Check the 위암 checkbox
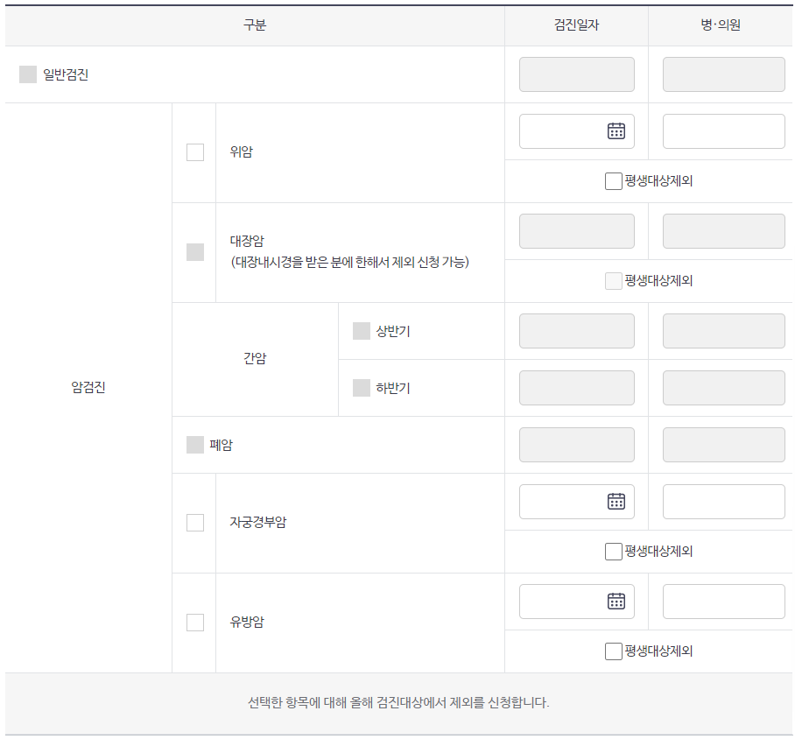Viewport: 795px width, 739px height. pyautogui.click(x=195, y=152)
